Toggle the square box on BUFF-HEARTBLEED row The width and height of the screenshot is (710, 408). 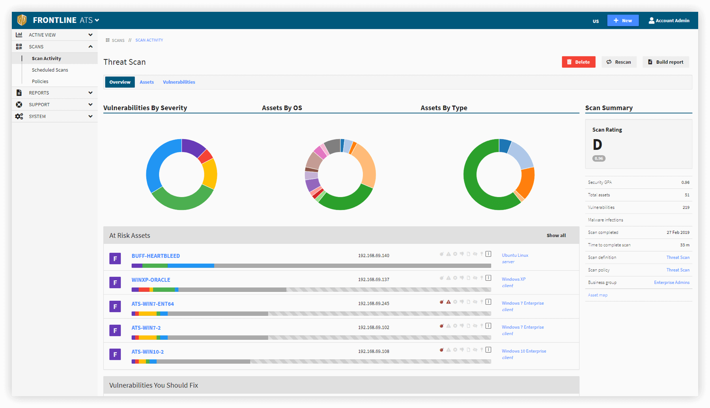click(488, 254)
